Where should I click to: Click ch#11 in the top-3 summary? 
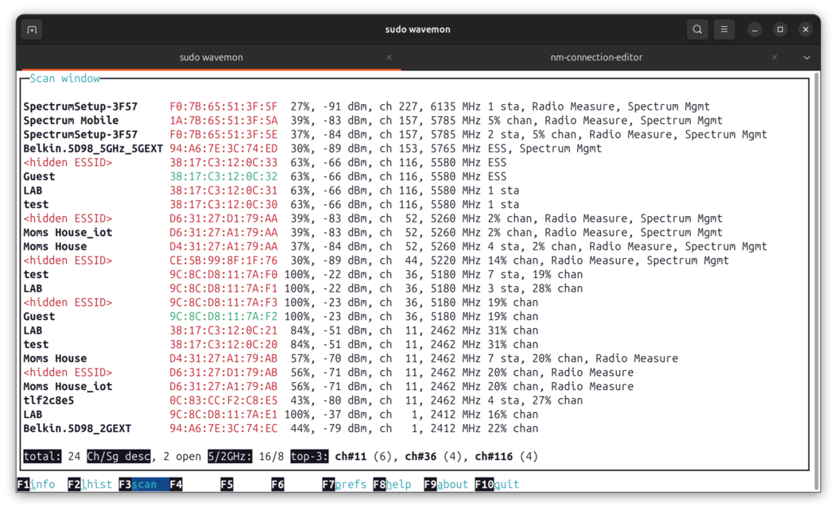[351, 457]
